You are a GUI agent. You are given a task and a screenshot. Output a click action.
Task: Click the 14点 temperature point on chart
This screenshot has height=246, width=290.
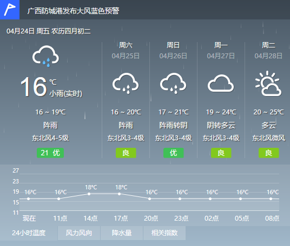tap(89, 194)
